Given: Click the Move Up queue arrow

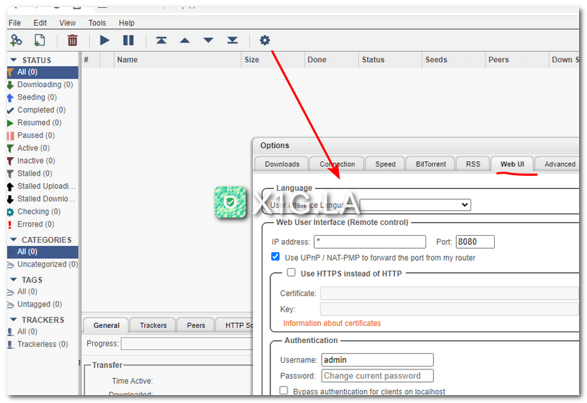Looking at the screenshot, I should point(185,41).
